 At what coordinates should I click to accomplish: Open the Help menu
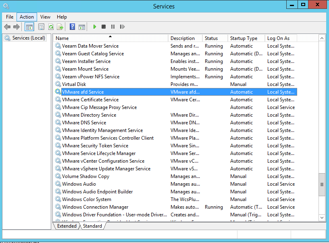pyautogui.click(x=62, y=17)
